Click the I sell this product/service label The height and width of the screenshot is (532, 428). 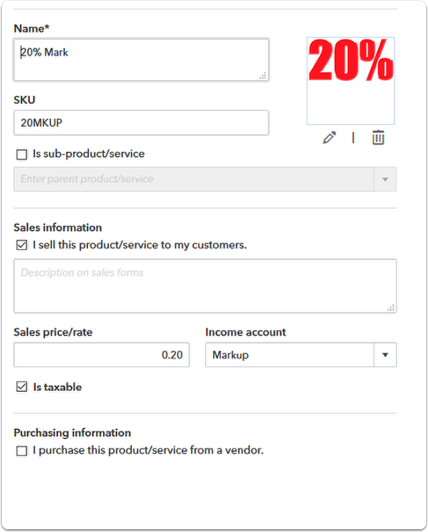140,245
